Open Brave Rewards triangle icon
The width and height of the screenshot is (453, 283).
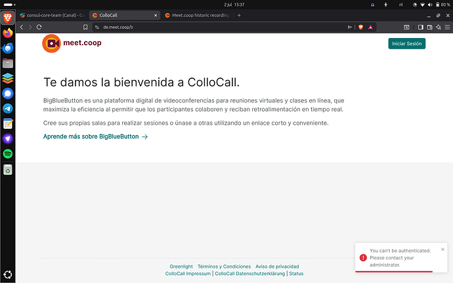pyautogui.click(x=371, y=27)
